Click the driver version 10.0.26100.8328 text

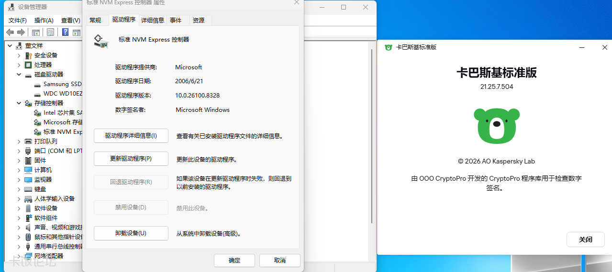[198, 96]
